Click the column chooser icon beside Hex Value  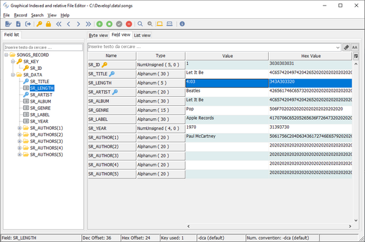point(356,56)
